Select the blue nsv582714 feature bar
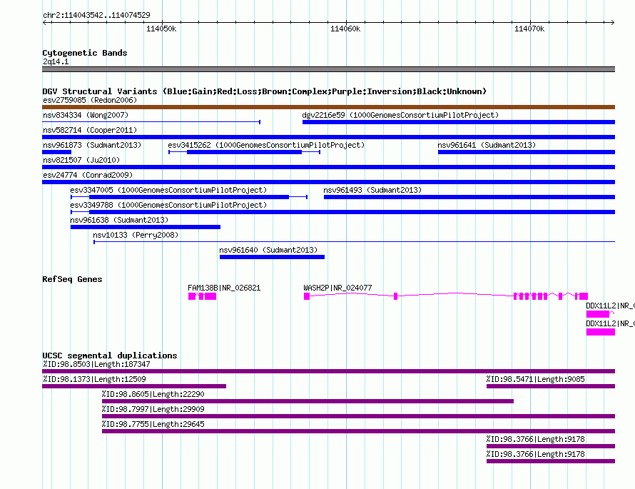 coord(328,137)
